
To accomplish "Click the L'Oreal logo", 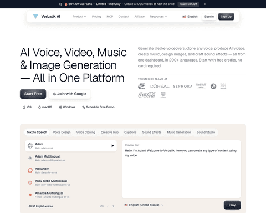I will click(160, 87).
